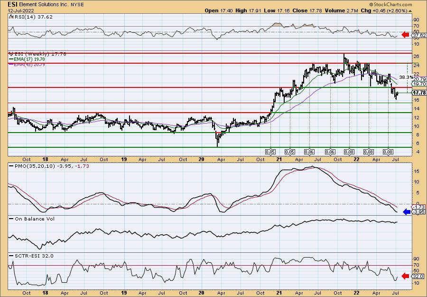Click the 15 label on the PMO axis
The height and width of the screenshot is (297, 427).
click(x=416, y=171)
